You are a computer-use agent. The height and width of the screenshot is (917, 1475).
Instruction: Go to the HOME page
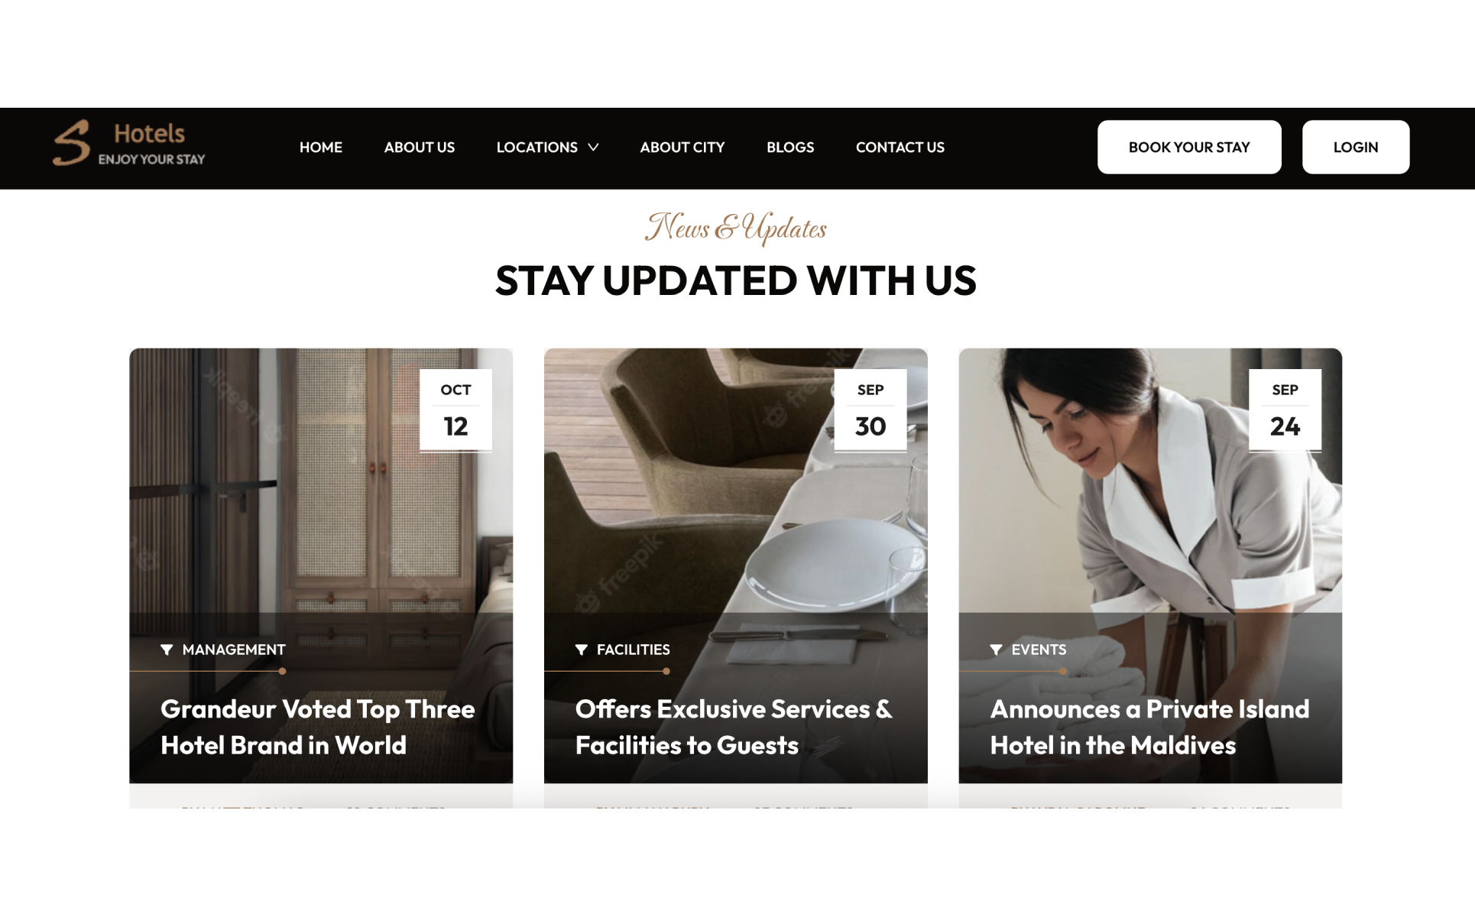[x=321, y=147]
